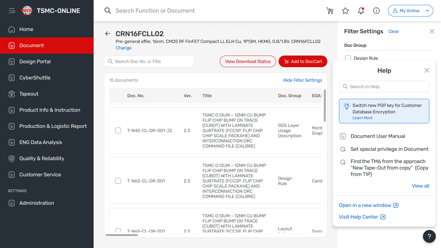Open Quality & Reliability in the sidebar
This screenshot has height=248, width=441.
pos(47,159)
